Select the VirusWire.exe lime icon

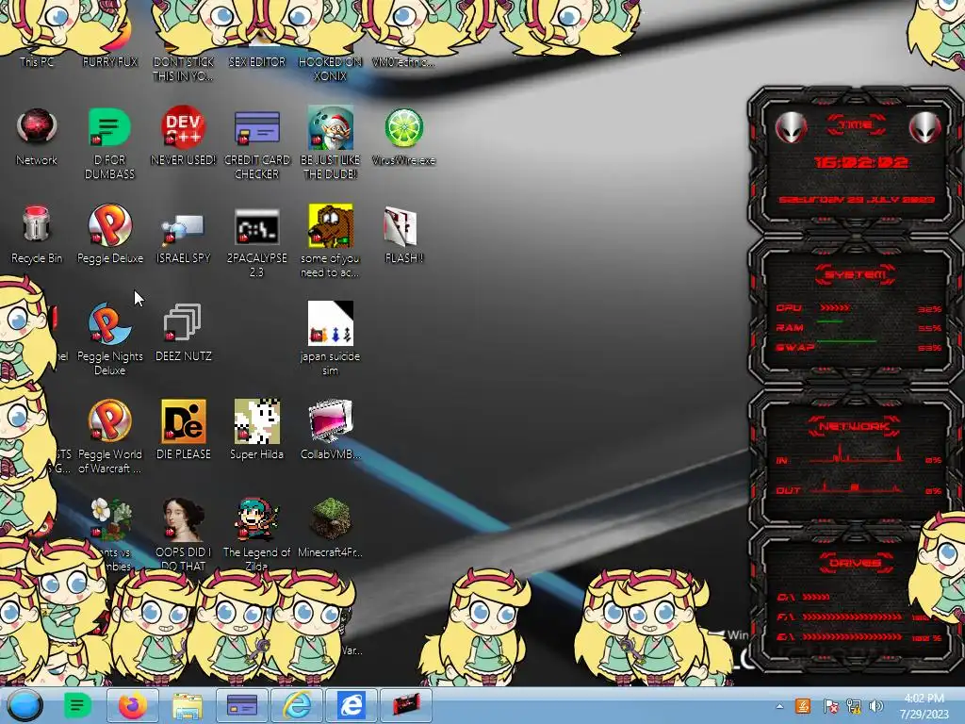(403, 137)
